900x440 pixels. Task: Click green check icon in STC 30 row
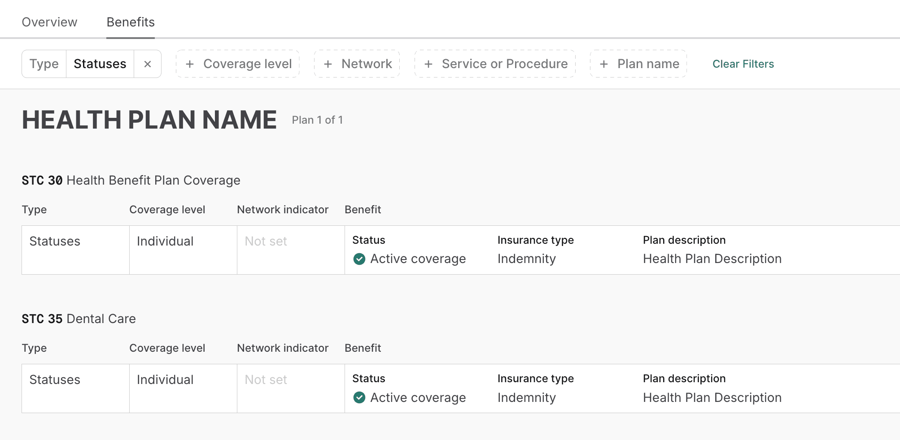pyautogui.click(x=359, y=259)
